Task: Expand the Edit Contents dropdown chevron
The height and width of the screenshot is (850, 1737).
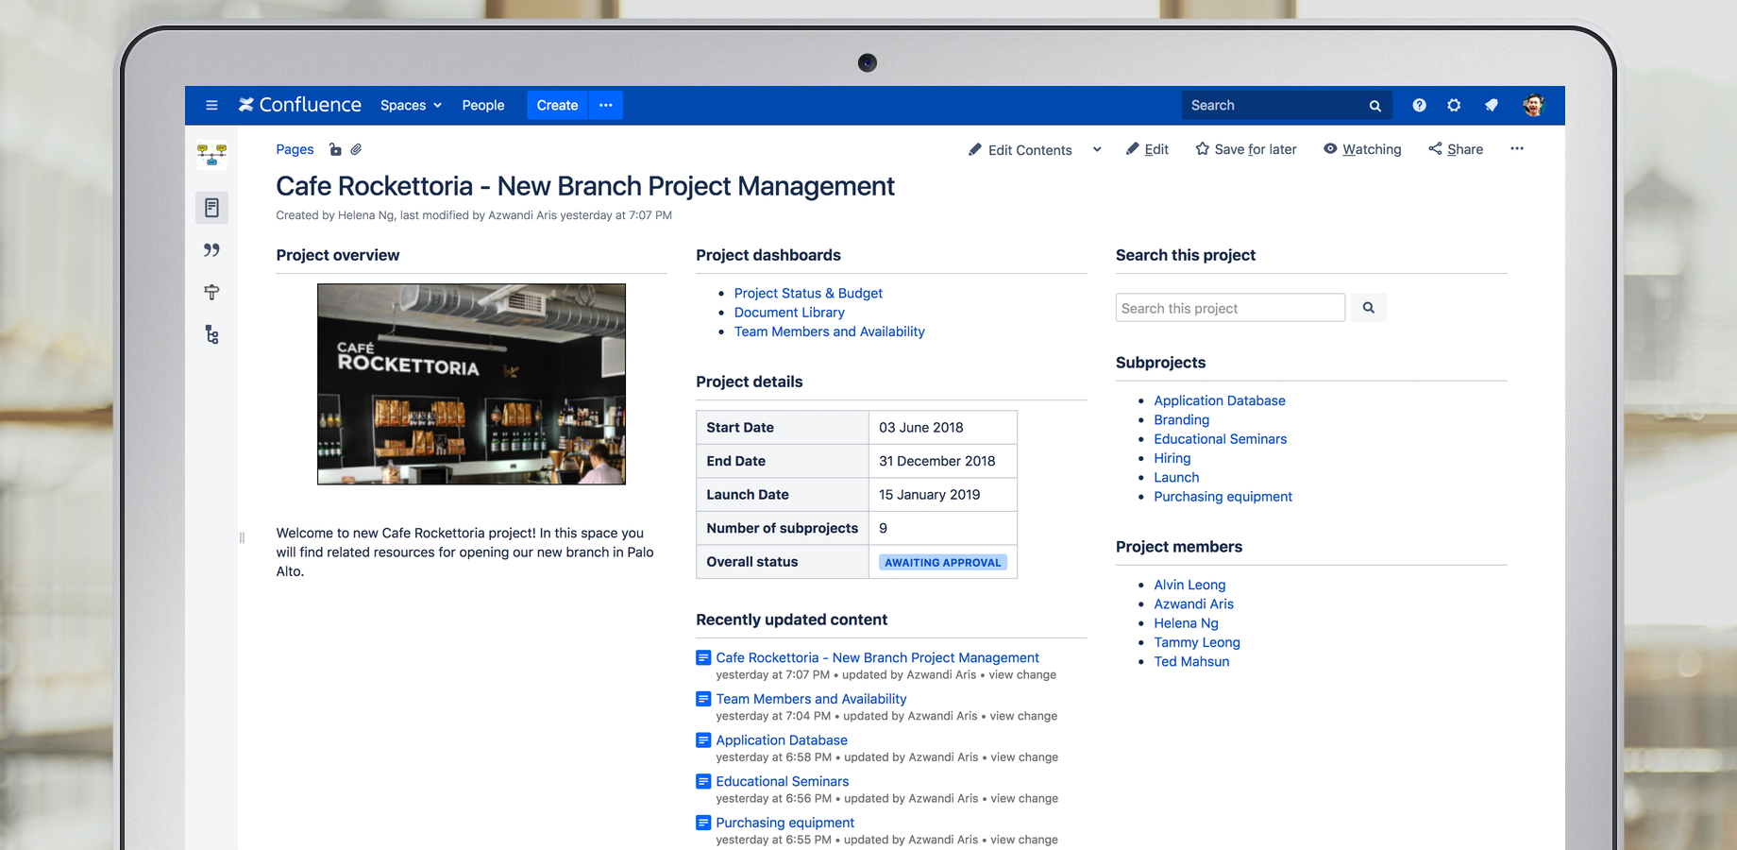Action: click(x=1097, y=149)
